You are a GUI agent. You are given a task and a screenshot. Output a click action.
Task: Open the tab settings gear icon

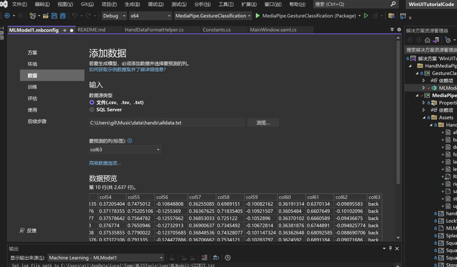[399, 30]
